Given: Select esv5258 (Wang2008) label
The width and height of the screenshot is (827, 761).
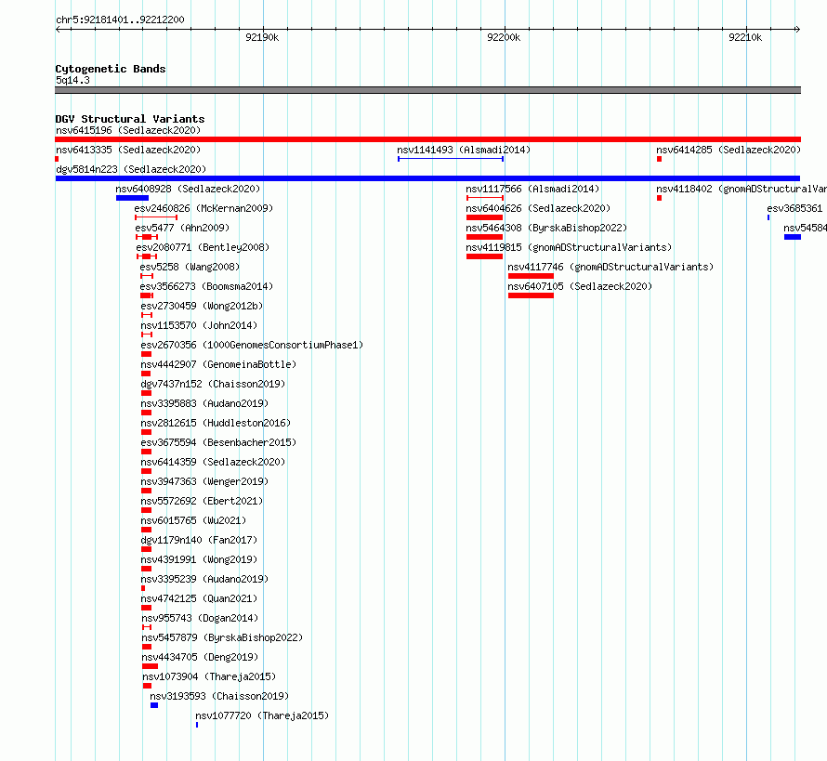Looking at the screenshot, I should pyautogui.click(x=190, y=267).
